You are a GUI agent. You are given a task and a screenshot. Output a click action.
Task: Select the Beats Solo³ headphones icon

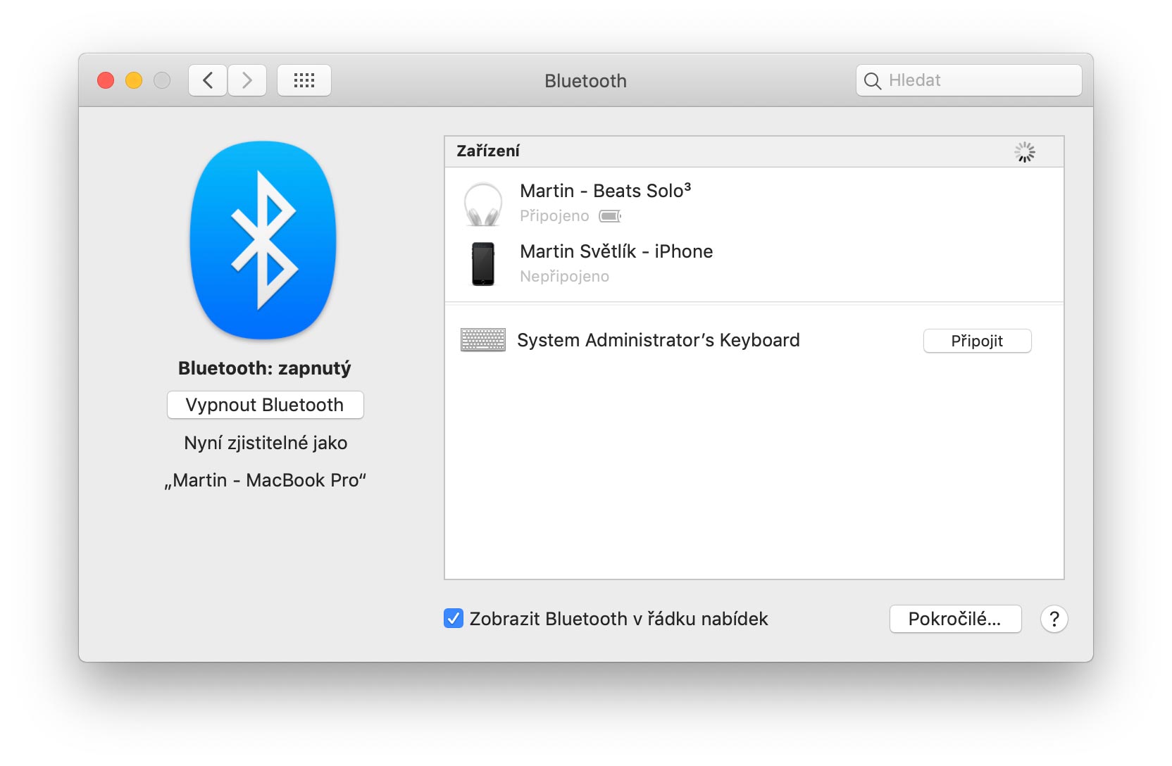[x=483, y=204]
